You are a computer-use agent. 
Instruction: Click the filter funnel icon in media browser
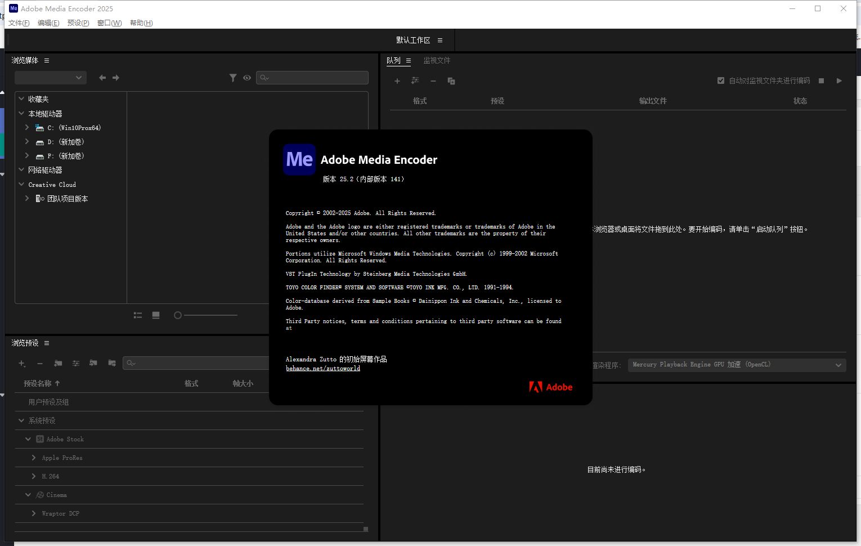[x=233, y=78]
